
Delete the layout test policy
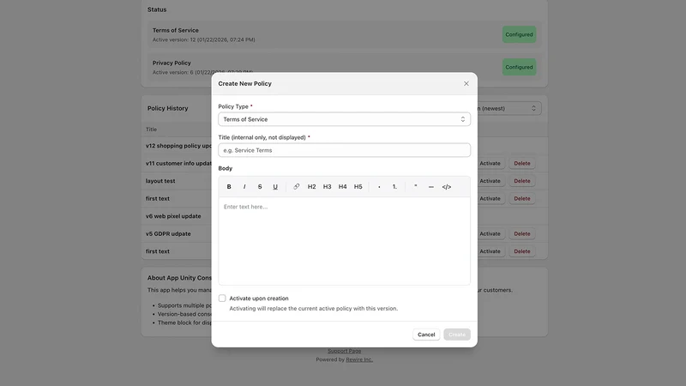point(522,181)
